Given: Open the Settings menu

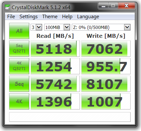Looking at the screenshot, I should click(29, 17).
